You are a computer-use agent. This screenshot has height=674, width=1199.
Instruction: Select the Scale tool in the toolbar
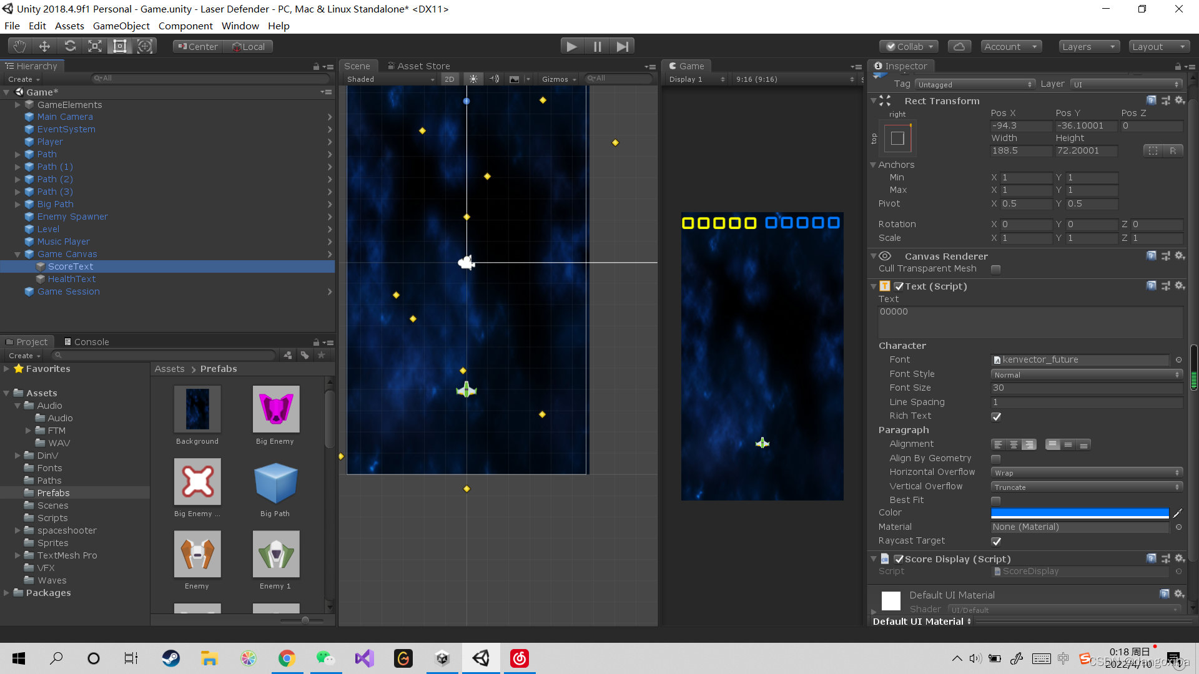[x=94, y=46]
